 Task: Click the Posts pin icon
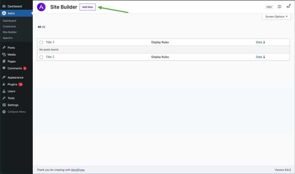4,47
